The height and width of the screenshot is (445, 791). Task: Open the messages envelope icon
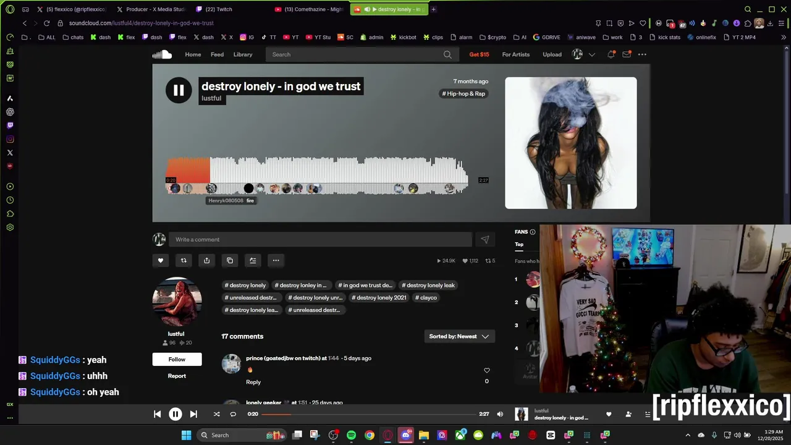tap(627, 54)
